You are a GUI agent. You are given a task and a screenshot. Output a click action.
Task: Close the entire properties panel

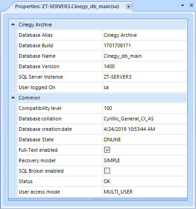(x=191, y=5)
